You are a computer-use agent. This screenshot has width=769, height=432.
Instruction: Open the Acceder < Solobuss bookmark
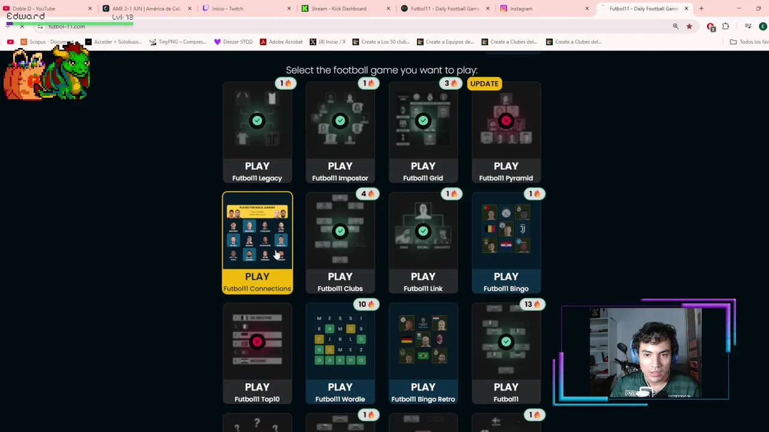click(113, 42)
